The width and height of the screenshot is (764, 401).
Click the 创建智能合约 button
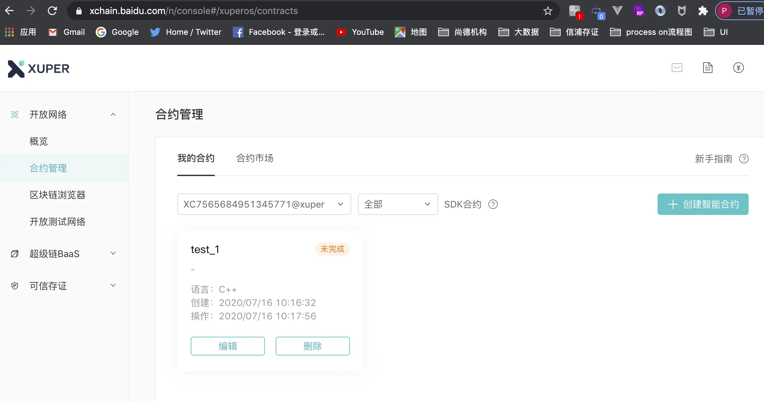tap(703, 204)
